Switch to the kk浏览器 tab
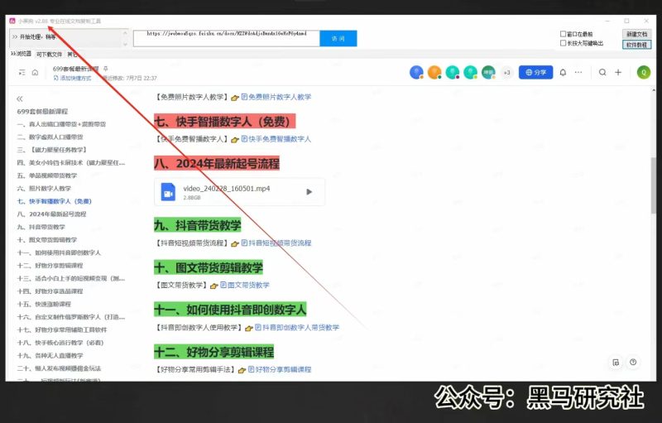 (22, 54)
